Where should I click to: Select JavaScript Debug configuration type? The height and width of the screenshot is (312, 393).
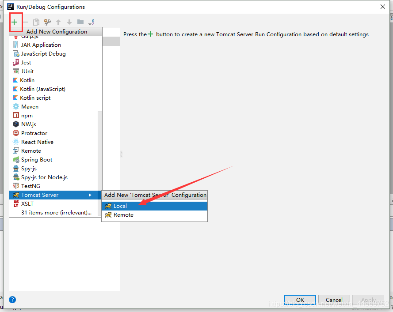56,53
